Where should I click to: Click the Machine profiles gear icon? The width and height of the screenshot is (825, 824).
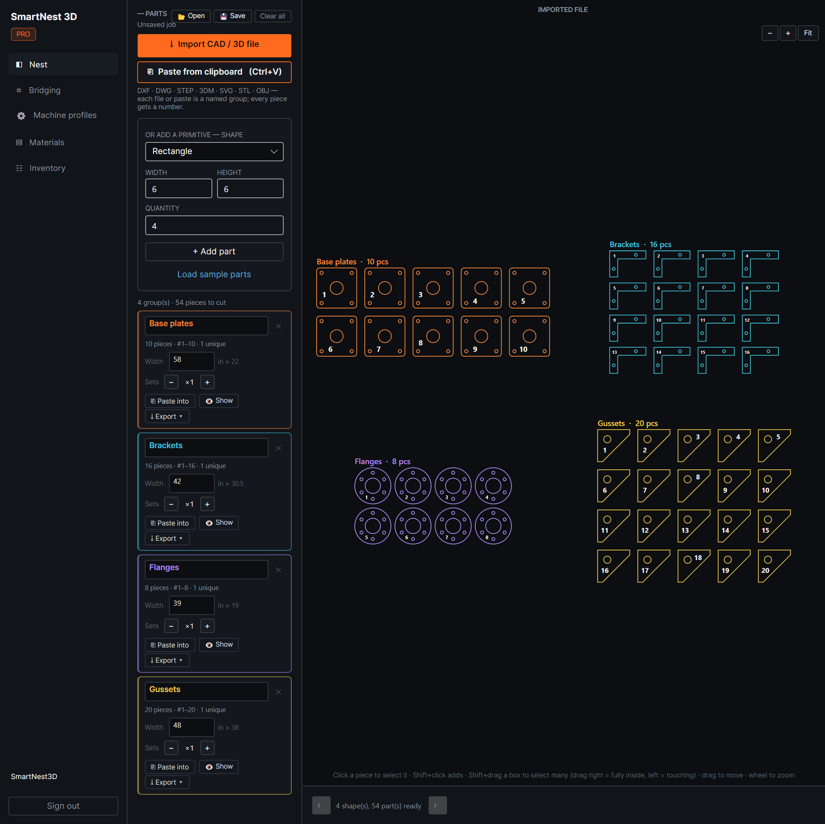(21, 116)
